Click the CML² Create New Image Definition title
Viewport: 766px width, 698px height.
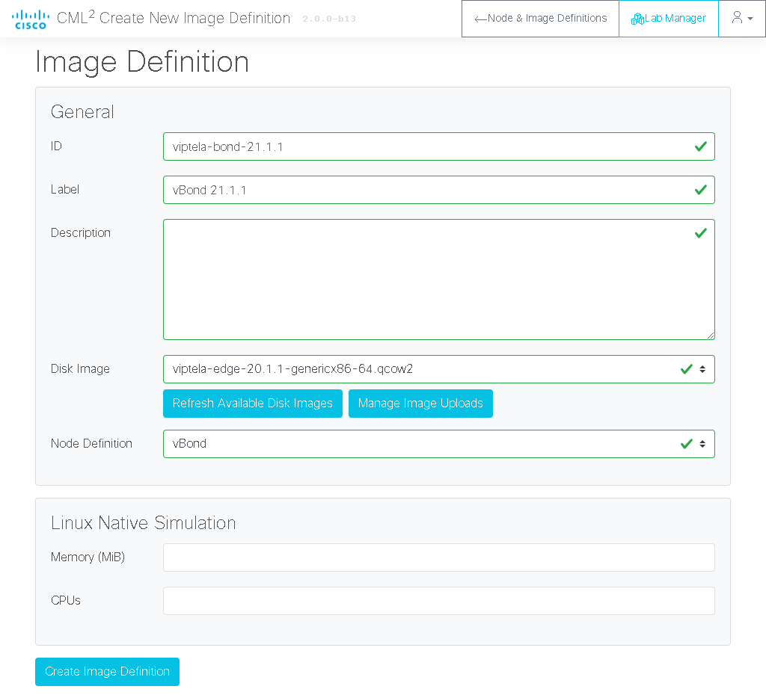point(174,18)
